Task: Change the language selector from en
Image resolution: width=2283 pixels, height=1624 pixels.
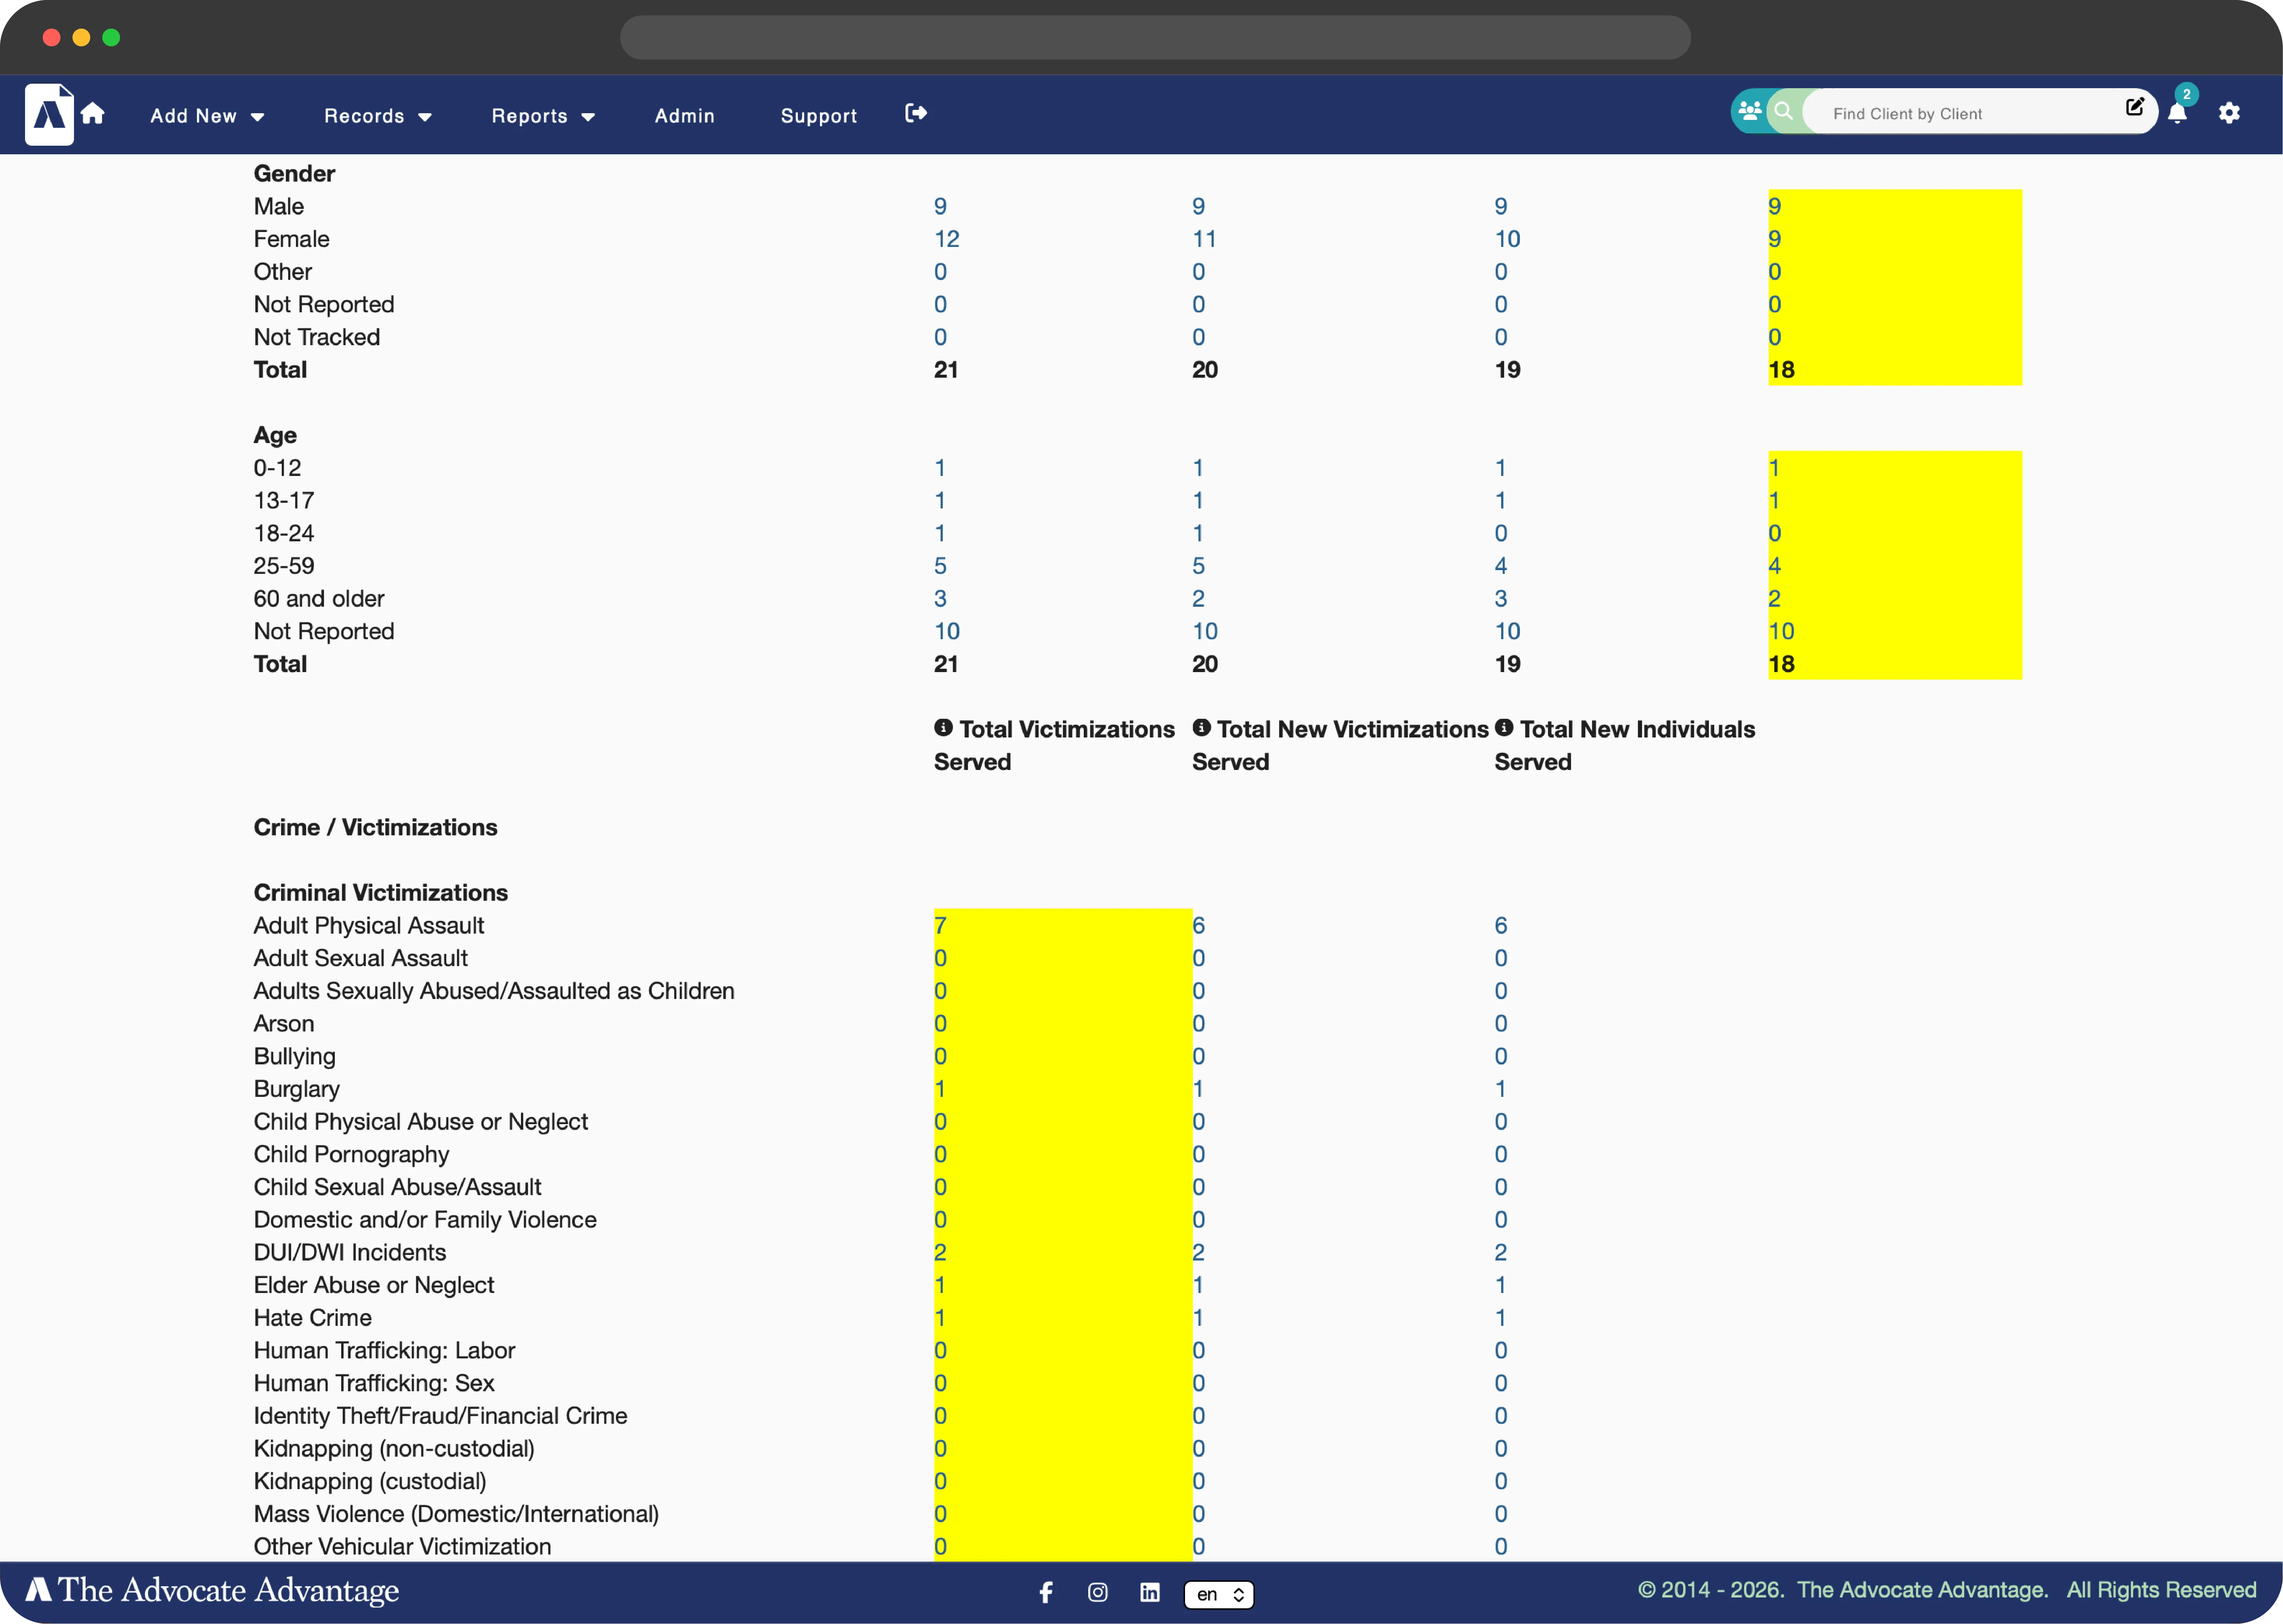Action: (1219, 1594)
